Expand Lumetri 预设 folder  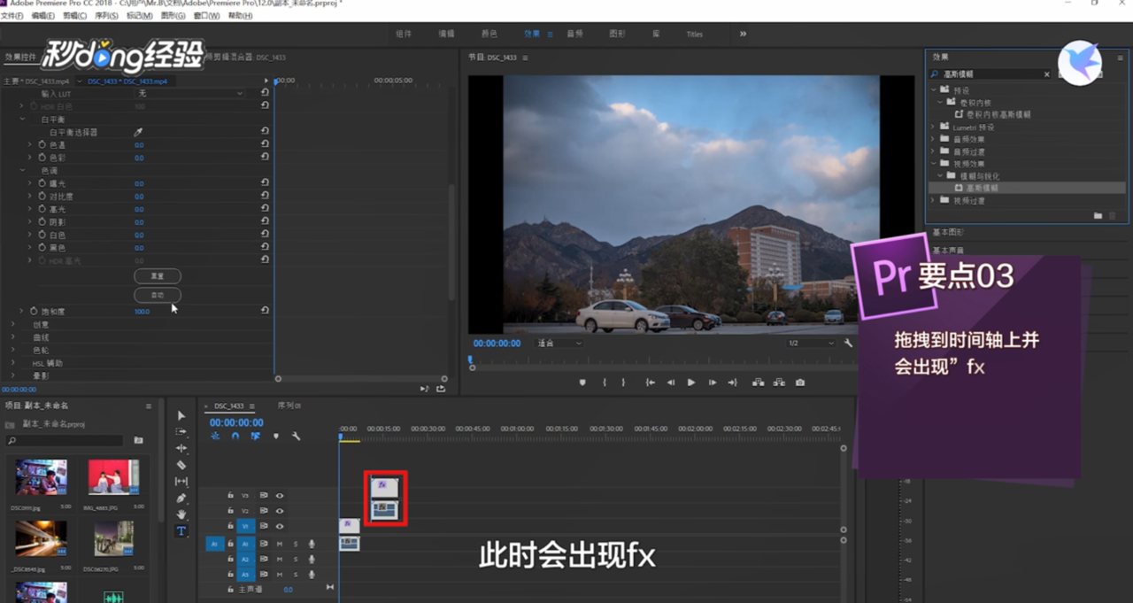click(x=933, y=127)
